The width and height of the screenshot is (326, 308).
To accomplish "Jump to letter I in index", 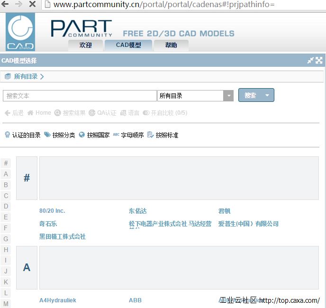I will click(x=6, y=260).
